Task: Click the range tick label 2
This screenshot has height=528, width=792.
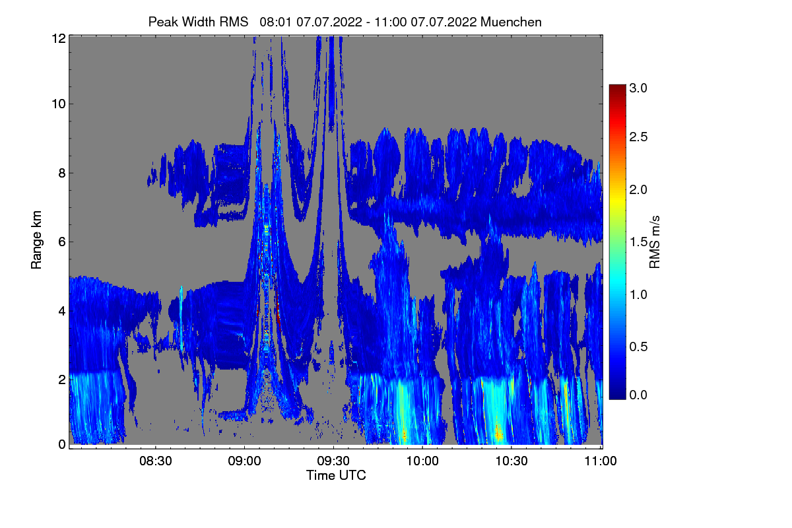Action: (x=62, y=379)
